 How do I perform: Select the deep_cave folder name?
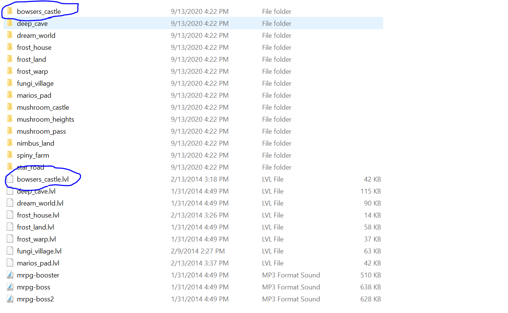point(32,24)
